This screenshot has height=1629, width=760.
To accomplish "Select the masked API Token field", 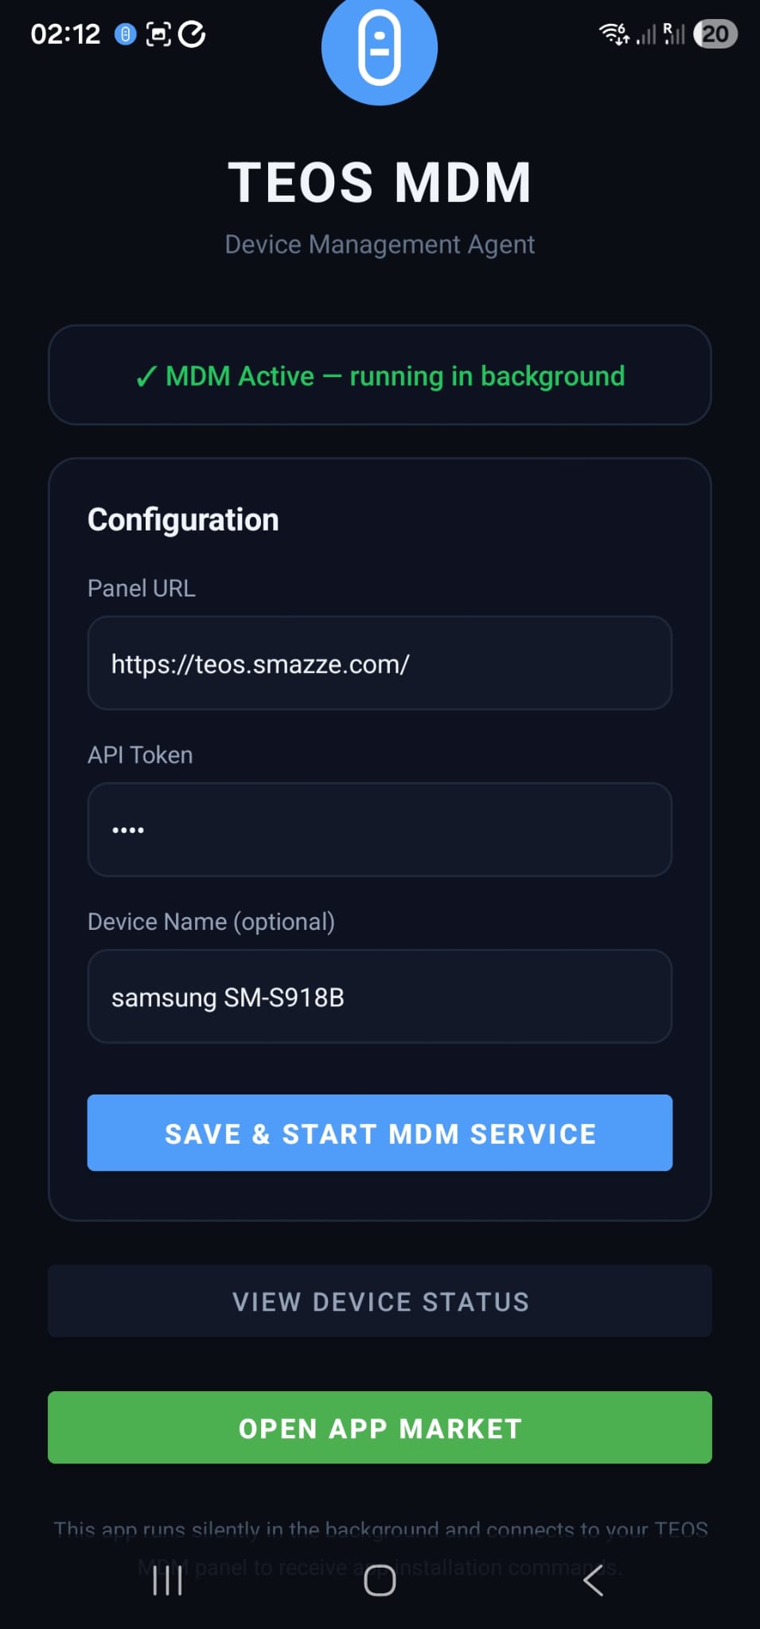I will 380,830.
